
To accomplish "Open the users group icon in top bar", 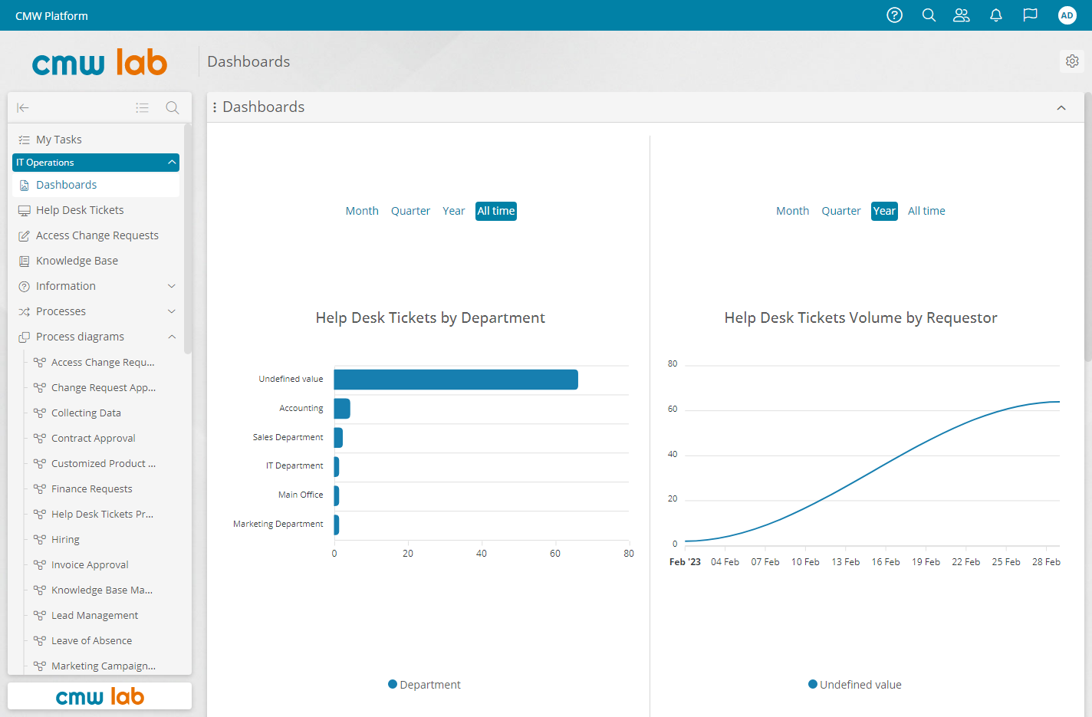I will [962, 15].
